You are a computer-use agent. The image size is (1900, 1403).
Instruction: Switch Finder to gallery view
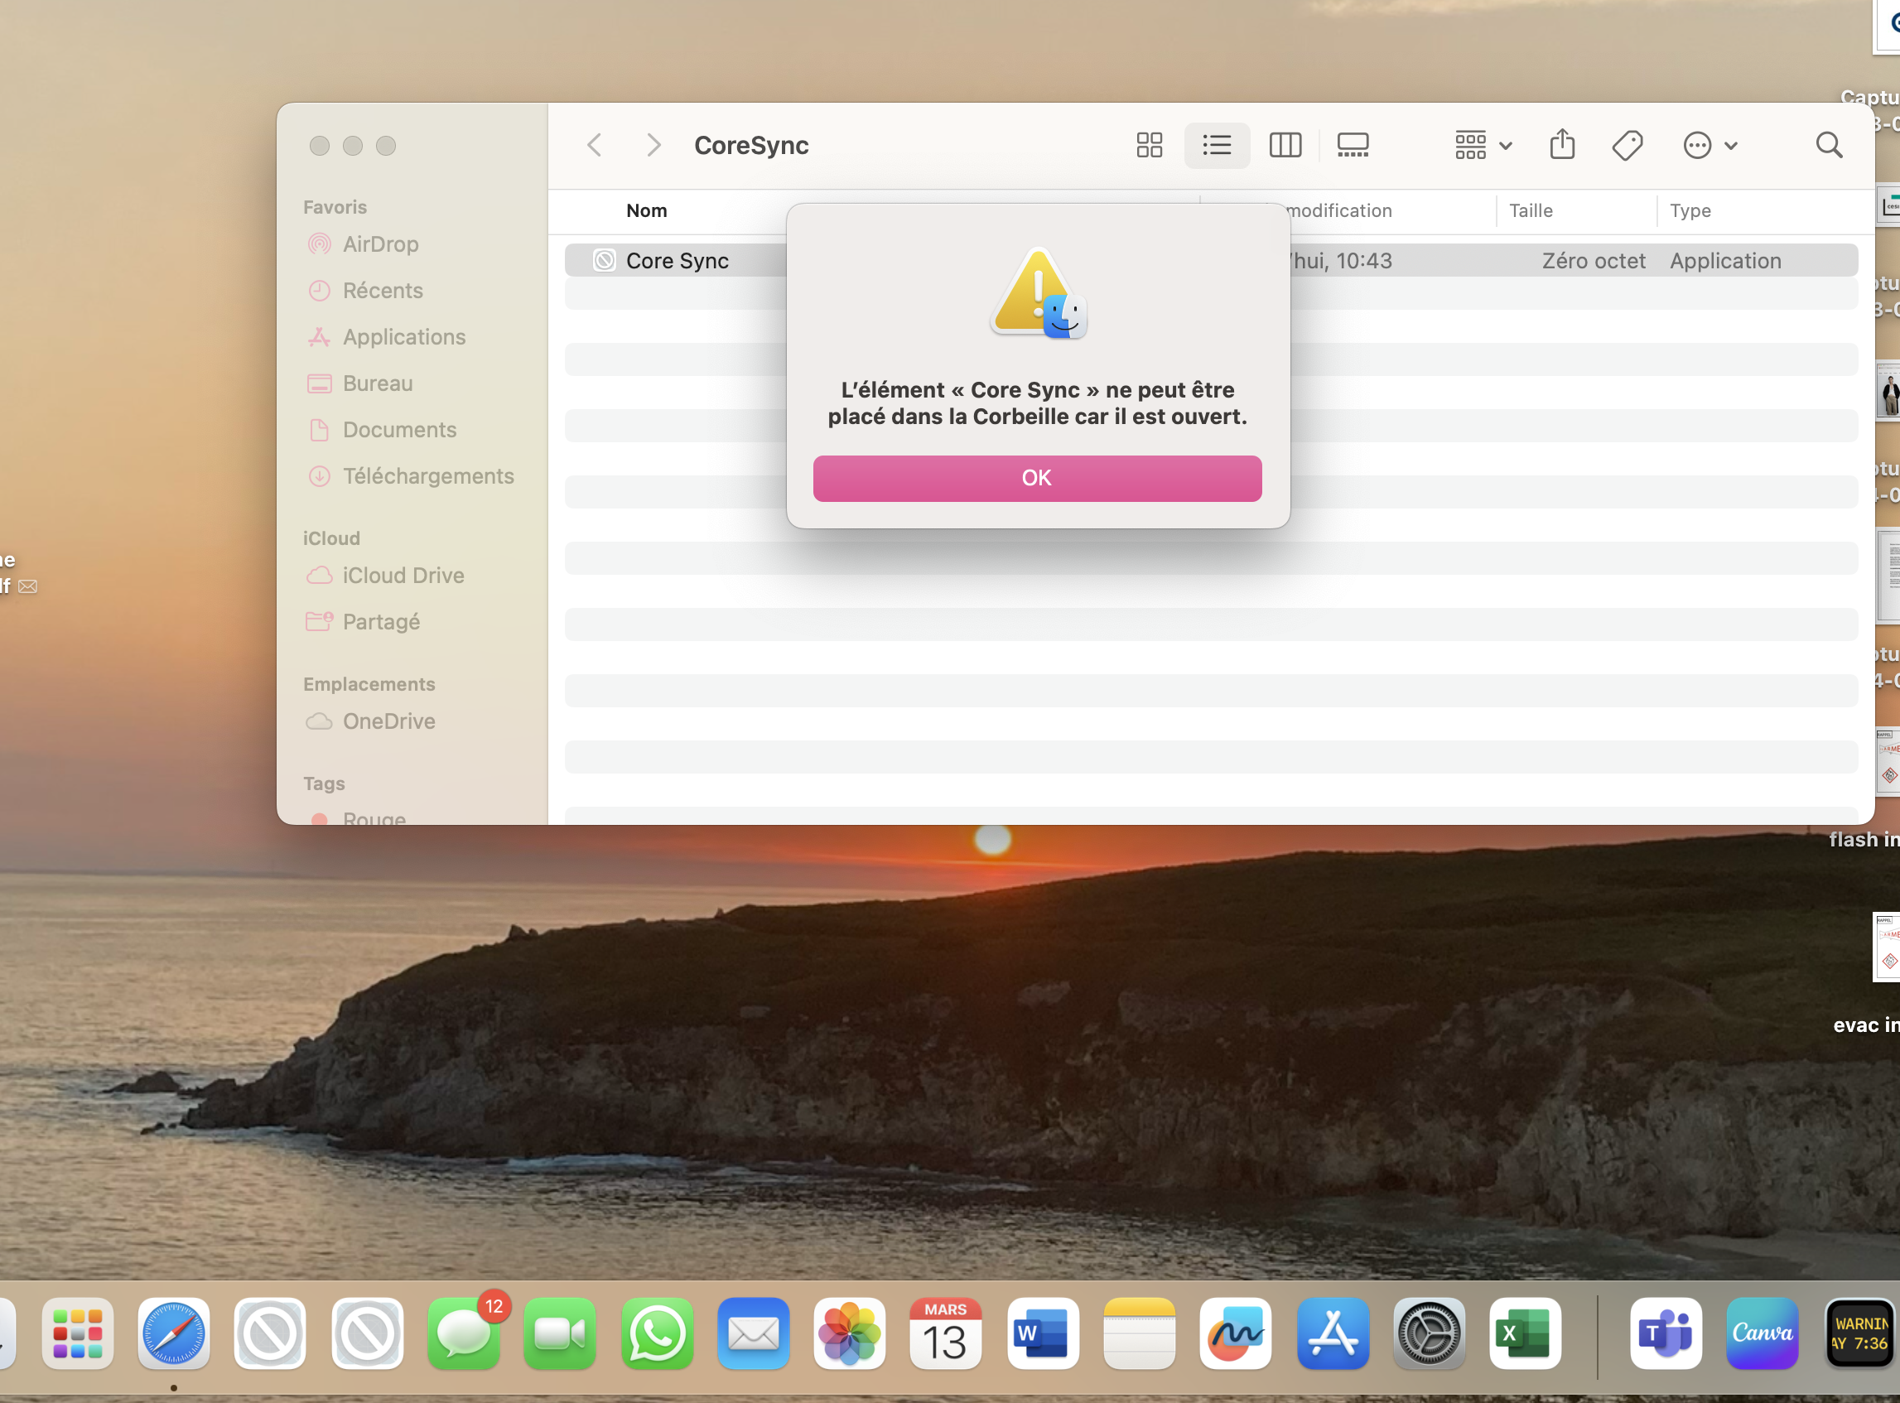(1353, 145)
